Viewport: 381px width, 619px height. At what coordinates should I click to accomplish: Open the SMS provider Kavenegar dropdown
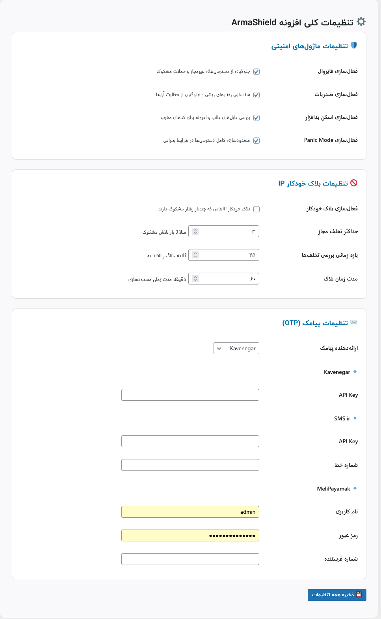pyautogui.click(x=236, y=348)
